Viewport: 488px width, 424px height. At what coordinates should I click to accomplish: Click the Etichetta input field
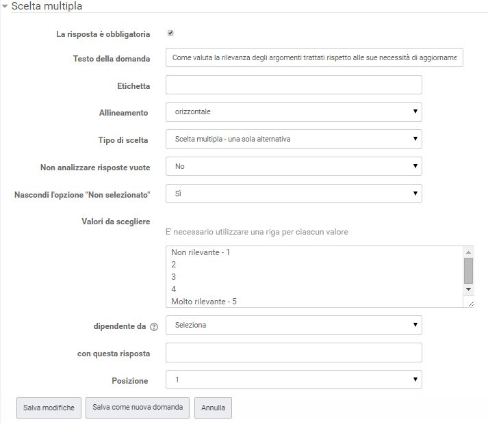[294, 85]
